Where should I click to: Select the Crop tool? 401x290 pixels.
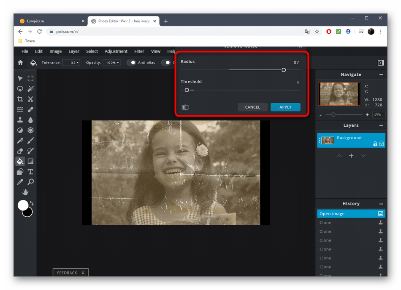point(20,99)
